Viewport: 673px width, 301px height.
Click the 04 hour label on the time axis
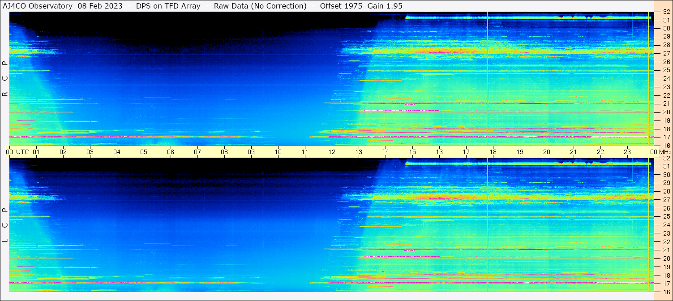coord(117,152)
